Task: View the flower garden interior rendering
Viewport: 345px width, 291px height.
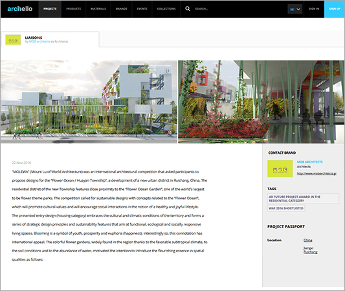Action: coord(261,102)
